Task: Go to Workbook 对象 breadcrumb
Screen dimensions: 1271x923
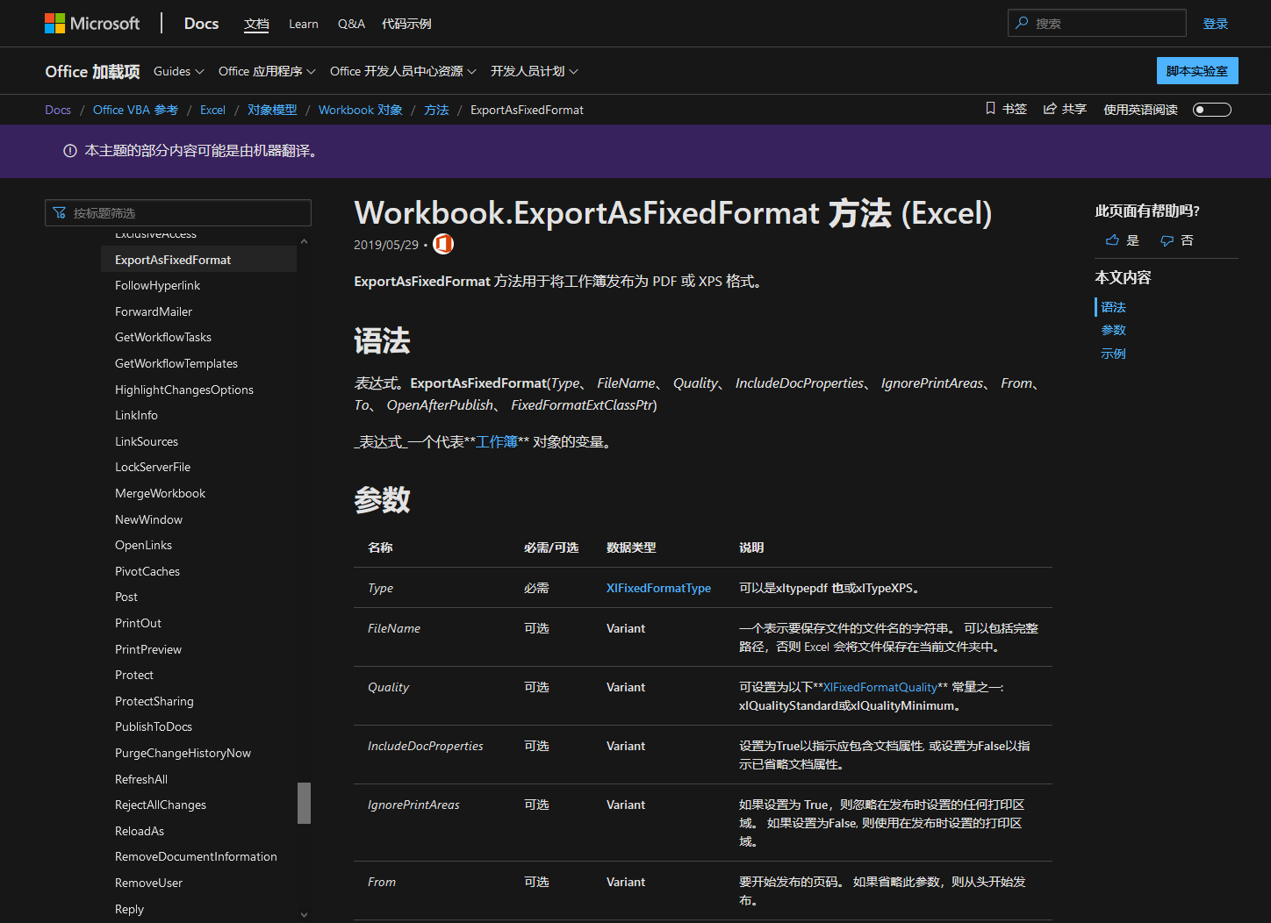Action: click(361, 110)
